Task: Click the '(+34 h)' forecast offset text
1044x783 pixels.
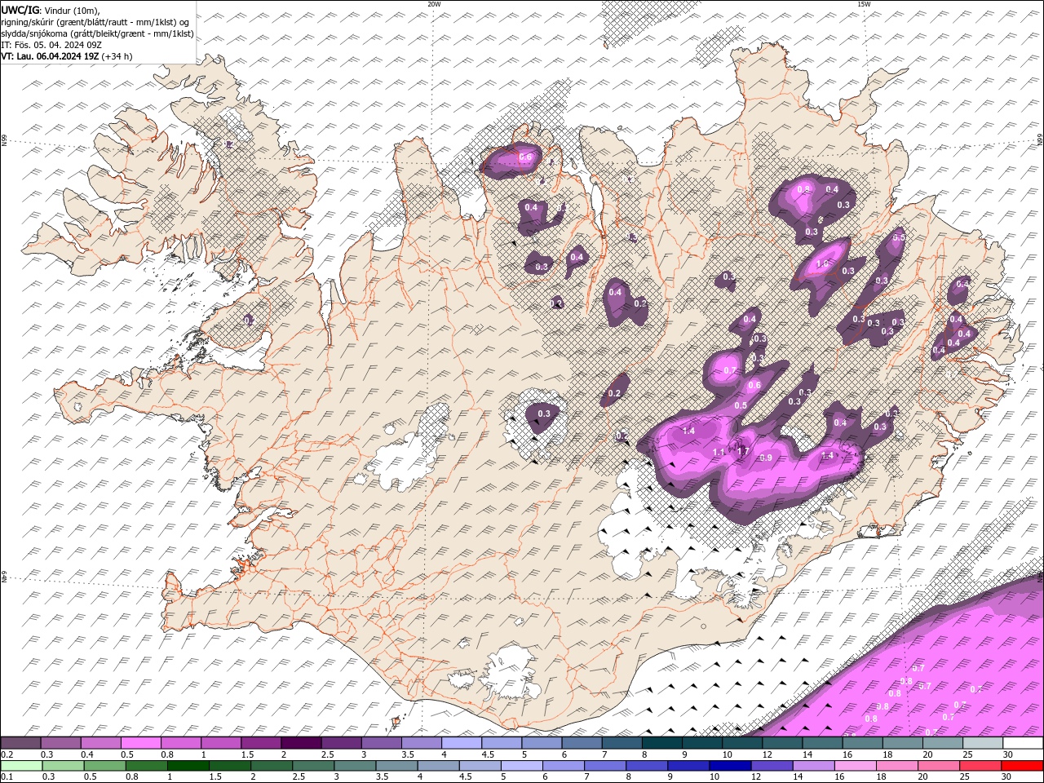Action: point(117,56)
